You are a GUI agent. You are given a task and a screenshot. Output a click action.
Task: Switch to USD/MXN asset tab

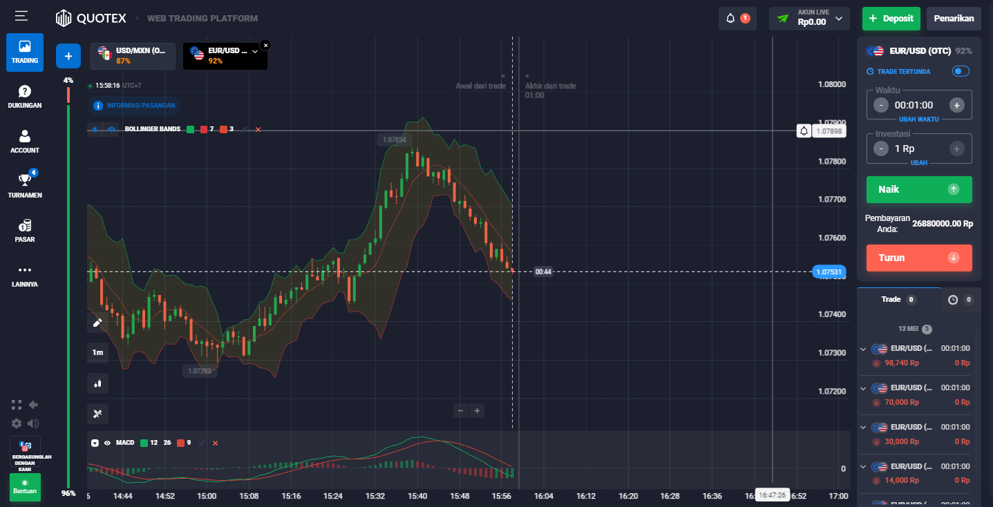click(133, 56)
